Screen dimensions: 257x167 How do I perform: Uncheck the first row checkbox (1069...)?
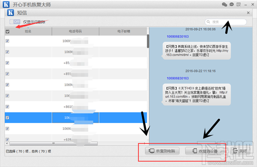7,41
